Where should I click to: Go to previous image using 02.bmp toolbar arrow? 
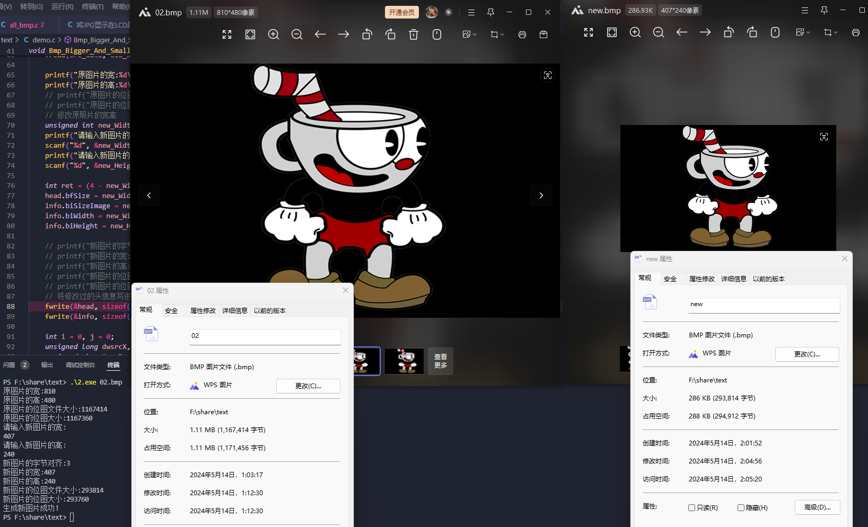(320, 34)
